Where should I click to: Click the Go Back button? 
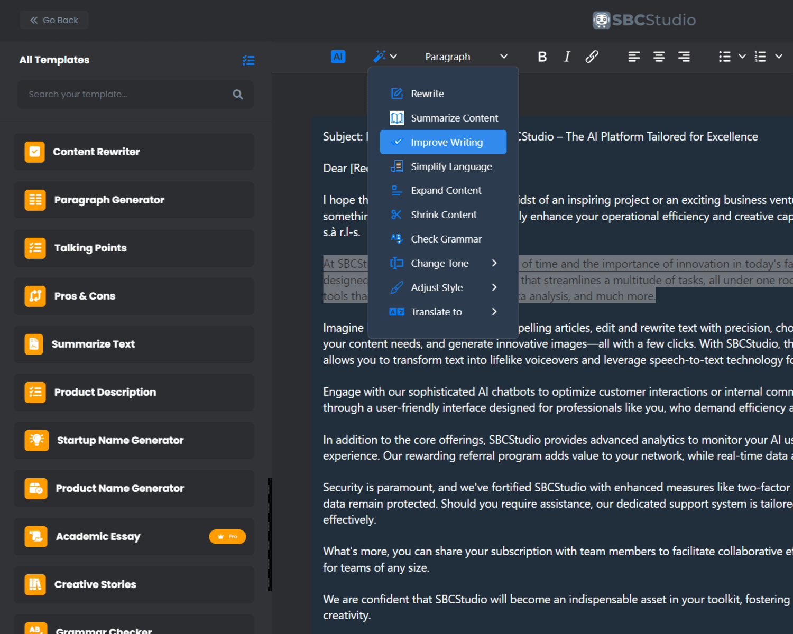tap(54, 20)
